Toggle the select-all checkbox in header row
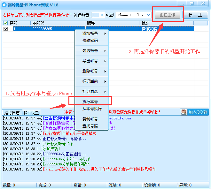This screenshot has width=211, height=189. coord(5,23)
